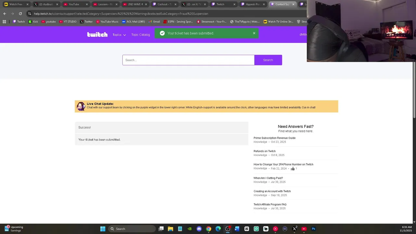Open How to Change Your 2FA Phone Number article

tap(283, 164)
